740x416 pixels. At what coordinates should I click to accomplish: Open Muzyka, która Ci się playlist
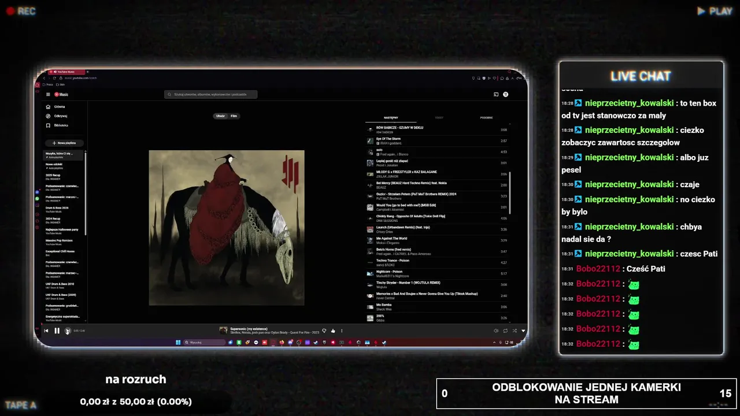pyautogui.click(x=64, y=155)
